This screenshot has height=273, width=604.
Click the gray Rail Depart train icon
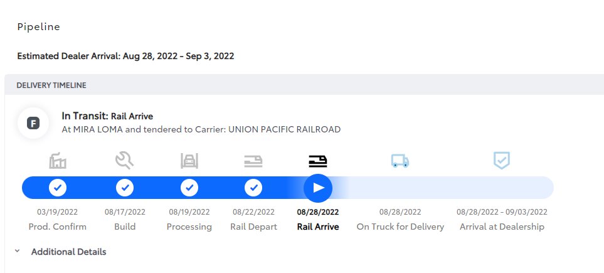pyautogui.click(x=253, y=161)
